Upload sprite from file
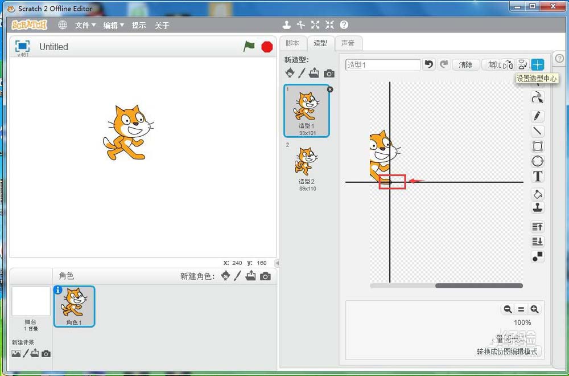The width and height of the screenshot is (569, 376). click(x=250, y=276)
